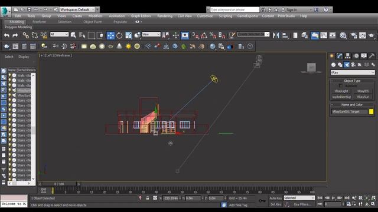Viewport: 378px width, 212px height.
Task: Open the Edit menu
Action: [x=18, y=16]
